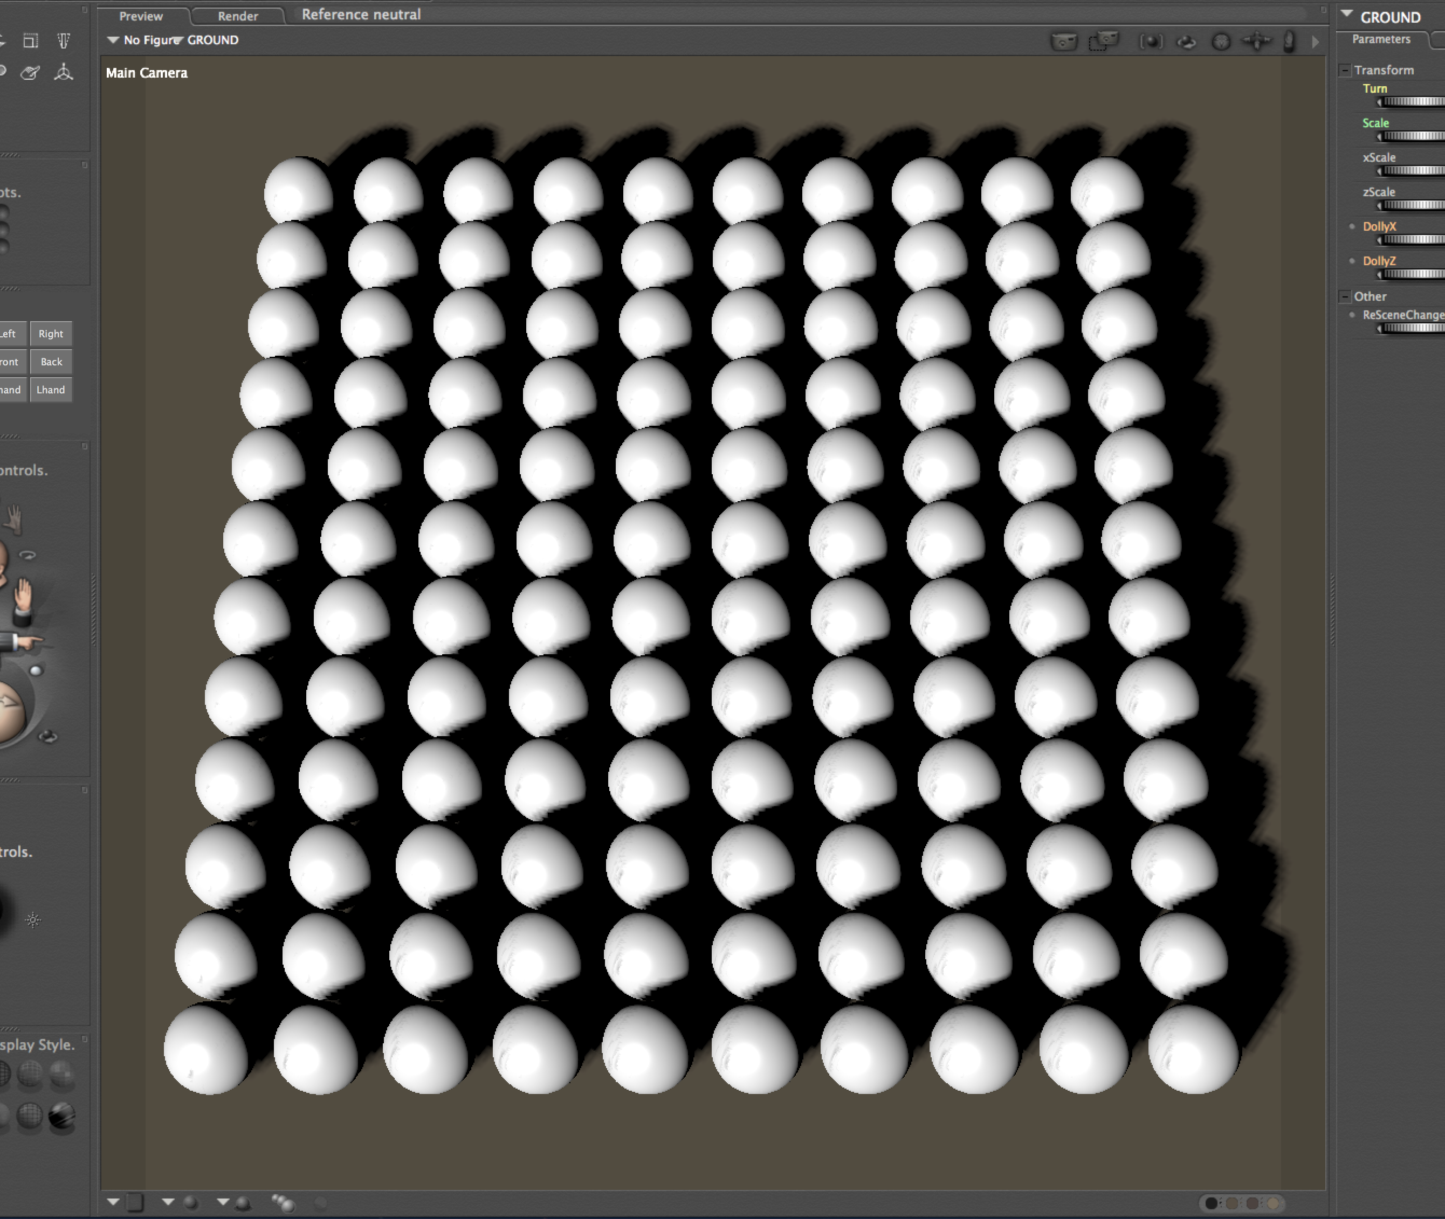Expand the Other parameters group
The height and width of the screenshot is (1219, 1445).
[1345, 296]
